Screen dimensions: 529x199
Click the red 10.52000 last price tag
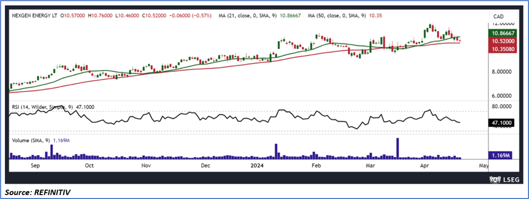[502, 41]
